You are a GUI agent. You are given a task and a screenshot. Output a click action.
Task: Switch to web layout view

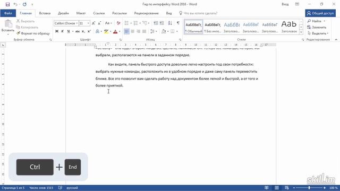pyautogui.click(x=287, y=188)
